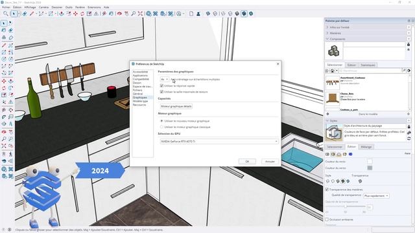Click the Chaise_Bois component thumbnail
The image size is (415, 233).
coord(333,98)
